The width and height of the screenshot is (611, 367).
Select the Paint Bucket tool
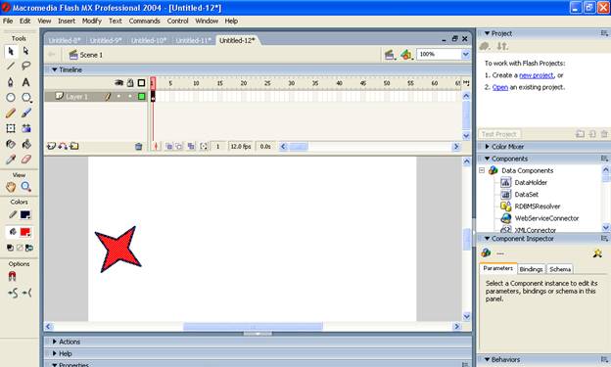(25, 144)
